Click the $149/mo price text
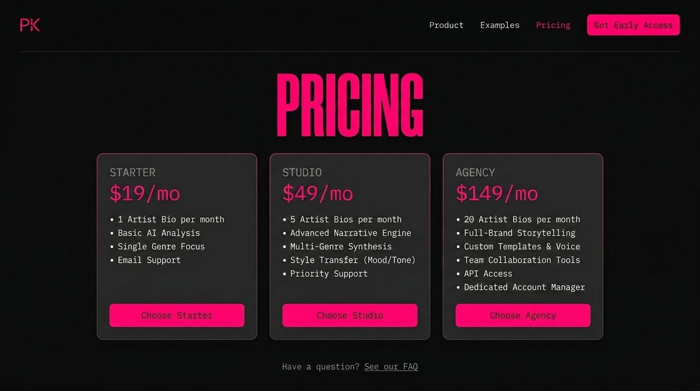Image resolution: width=700 pixels, height=391 pixels. [497, 193]
